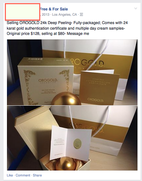142x181 pixels.
Task: Click the OROGOLD logo on top photo bag
Action: (87, 63)
